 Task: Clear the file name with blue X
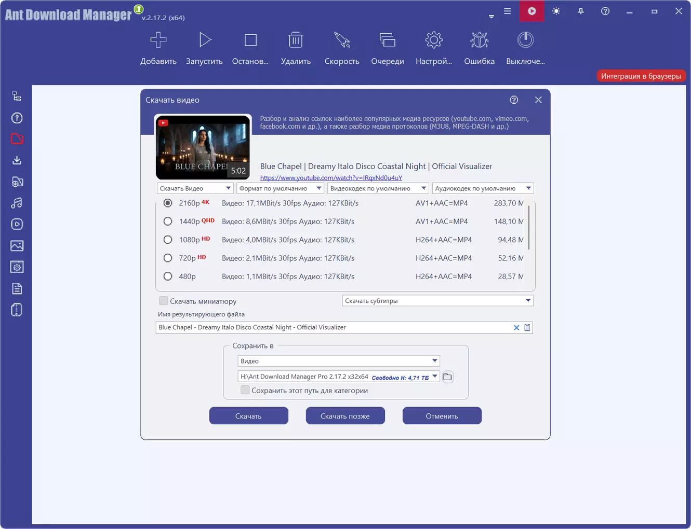click(x=516, y=328)
